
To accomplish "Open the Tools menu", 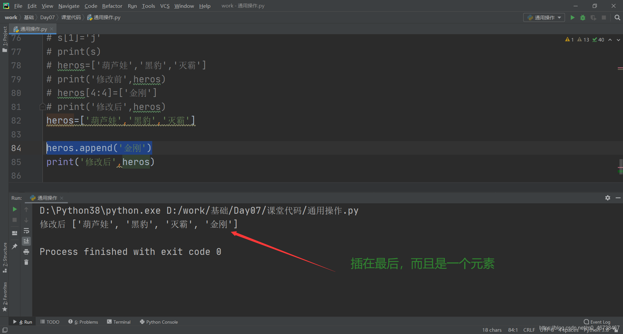I will [x=148, y=6].
